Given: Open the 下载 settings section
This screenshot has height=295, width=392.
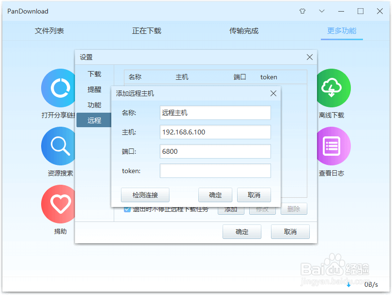Looking at the screenshot, I should (x=94, y=74).
